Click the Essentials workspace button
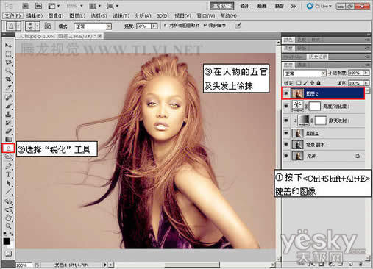 click(x=222, y=6)
